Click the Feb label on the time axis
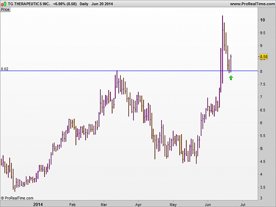Image resolution: width=276 pixels, height=207 pixels. 72,204
